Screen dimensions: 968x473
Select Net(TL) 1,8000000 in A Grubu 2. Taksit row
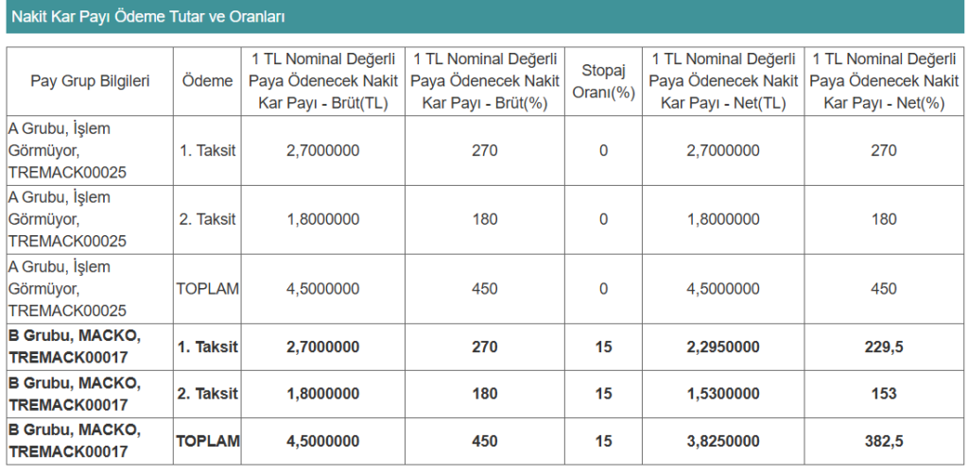(723, 220)
